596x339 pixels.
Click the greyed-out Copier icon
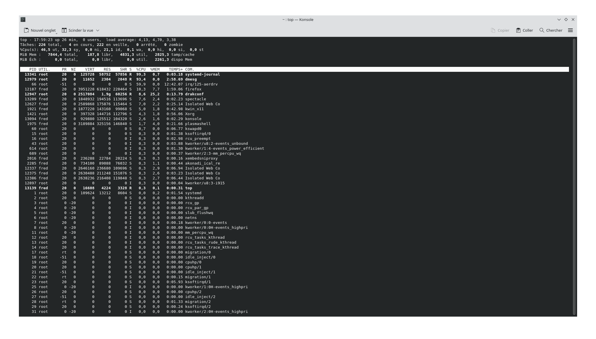coord(492,30)
